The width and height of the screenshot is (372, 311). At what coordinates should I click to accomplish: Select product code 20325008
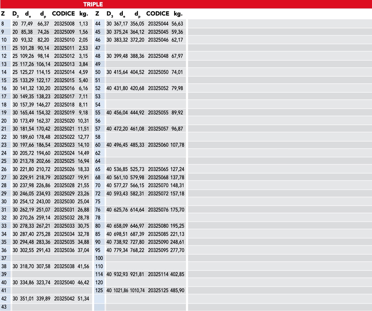64,24
